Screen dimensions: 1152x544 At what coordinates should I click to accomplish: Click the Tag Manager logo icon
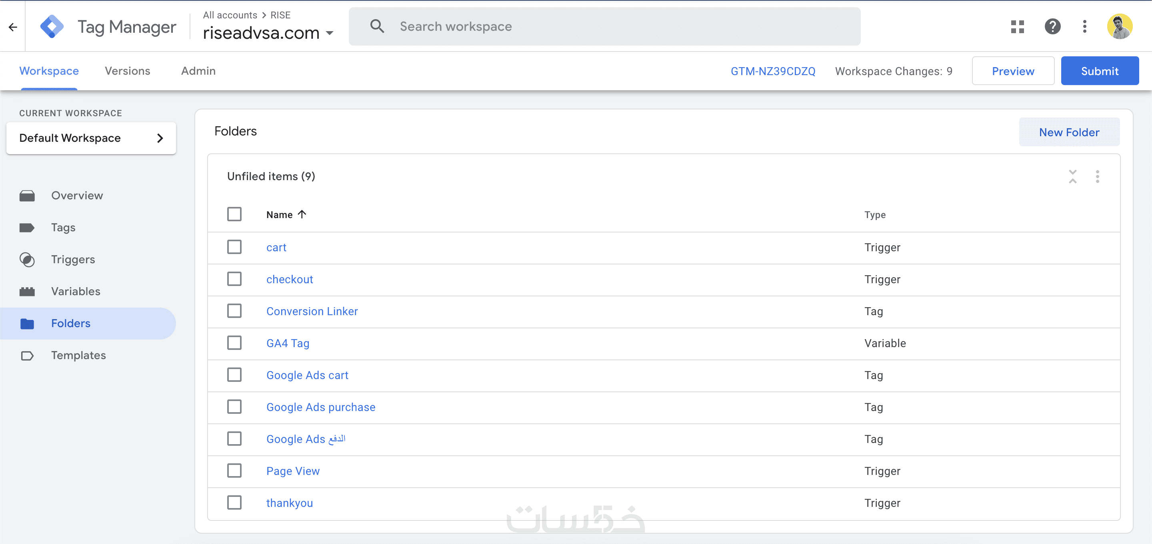[52, 27]
